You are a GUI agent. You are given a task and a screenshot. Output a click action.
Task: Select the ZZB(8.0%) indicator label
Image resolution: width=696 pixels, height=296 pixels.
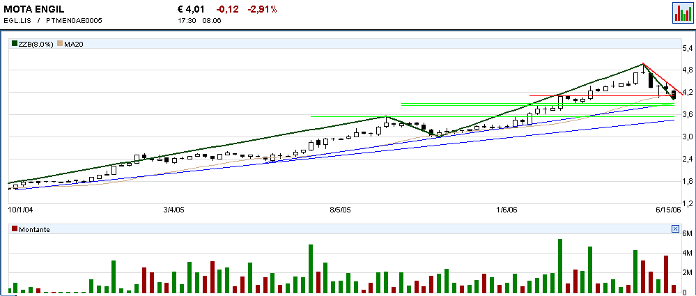click(36, 44)
